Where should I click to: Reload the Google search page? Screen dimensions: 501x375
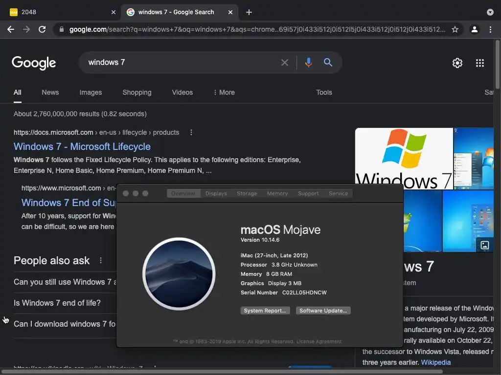(x=42, y=29)
